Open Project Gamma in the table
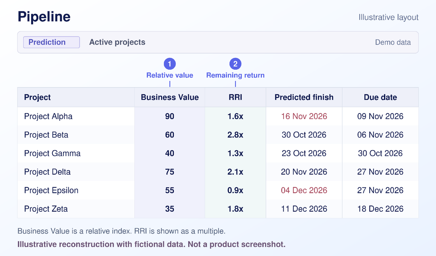 52,153
